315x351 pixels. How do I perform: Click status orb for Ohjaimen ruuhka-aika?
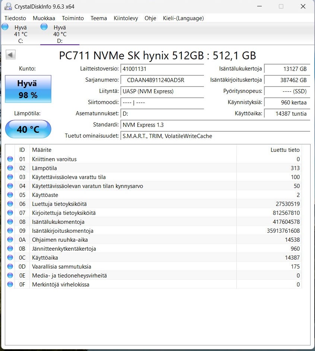click(10, 239)
